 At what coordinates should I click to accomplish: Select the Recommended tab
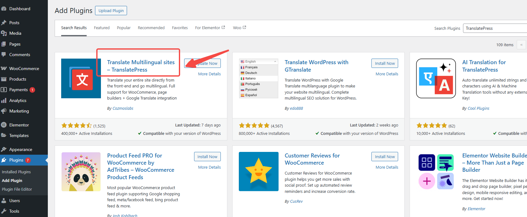pyautogui.click(x=151, y=28)
